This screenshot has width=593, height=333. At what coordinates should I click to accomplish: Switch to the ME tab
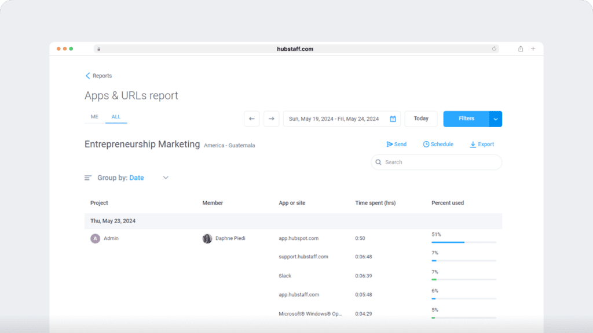94,116
